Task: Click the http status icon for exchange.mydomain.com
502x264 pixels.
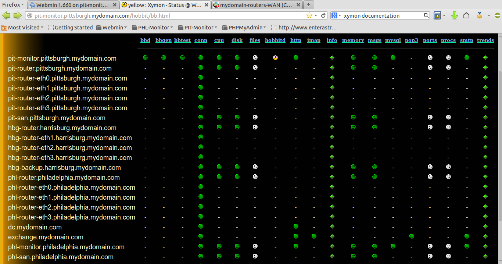Action: (295, 237)
